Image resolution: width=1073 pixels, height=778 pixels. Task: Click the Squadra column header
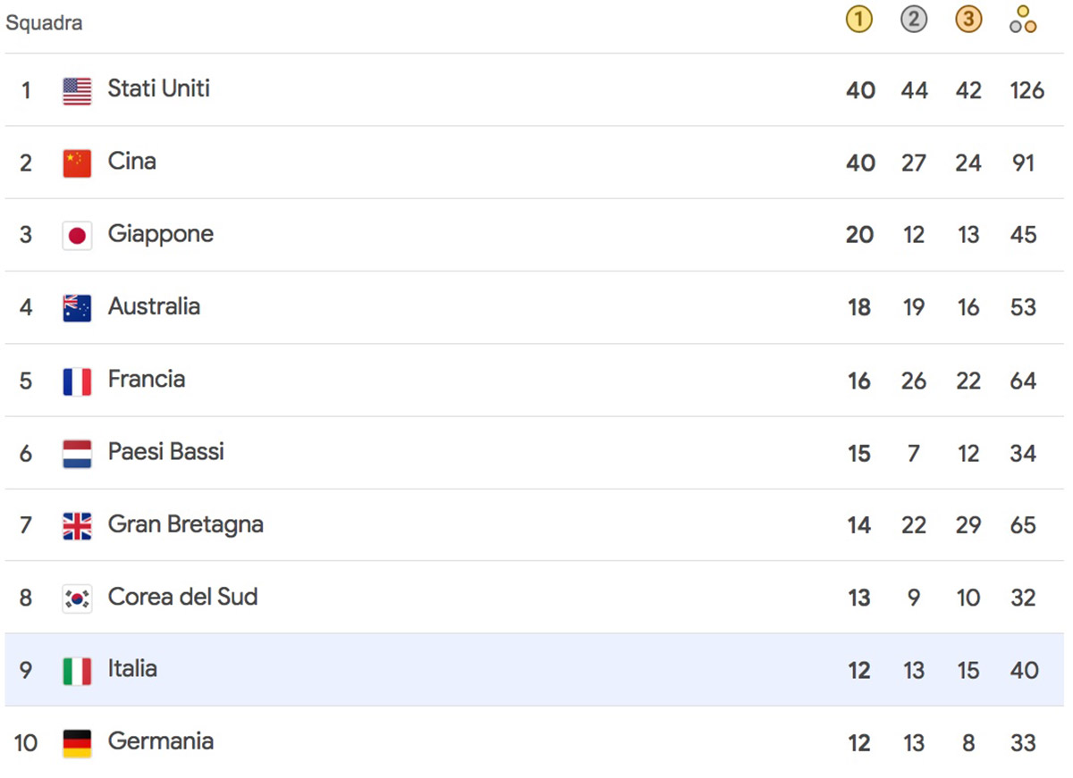click(45, 22)
